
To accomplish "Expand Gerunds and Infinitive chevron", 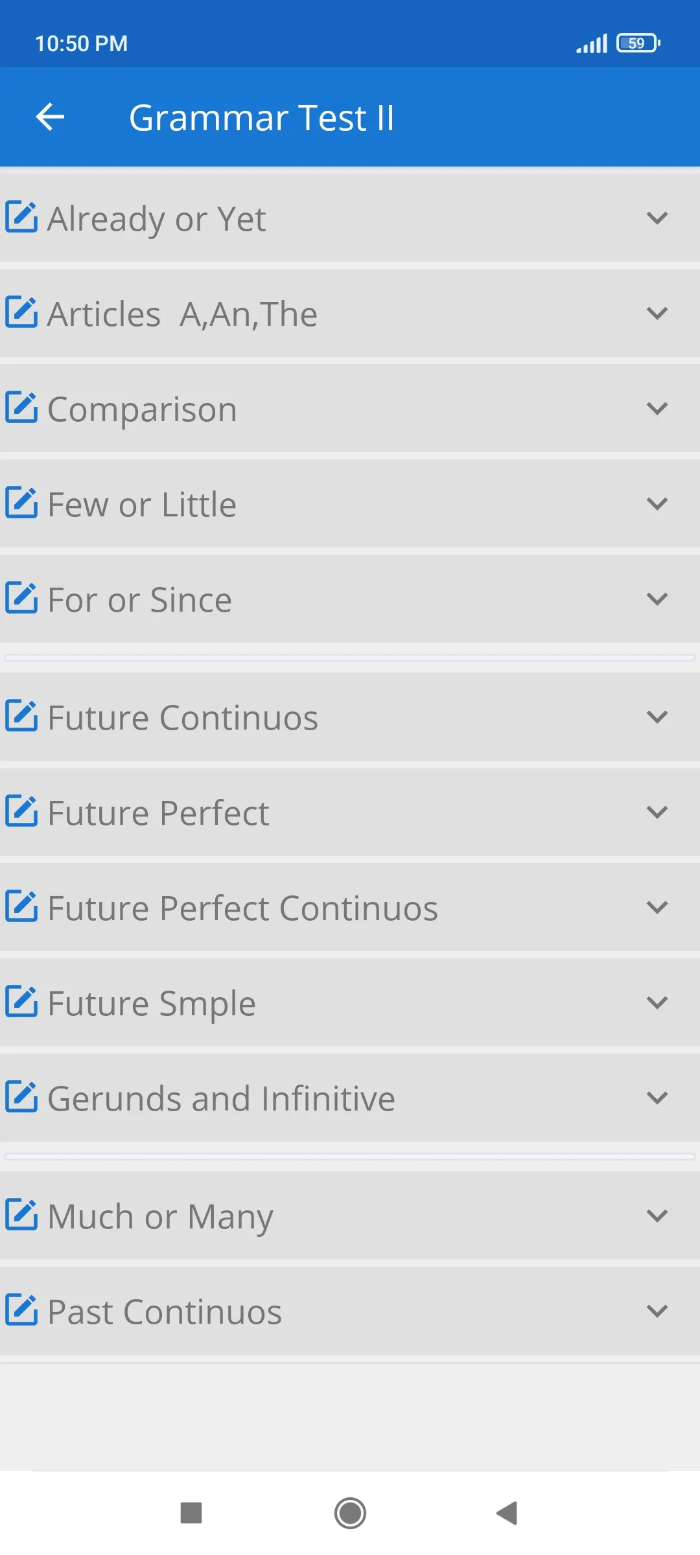I will (x=657, y=1098).
